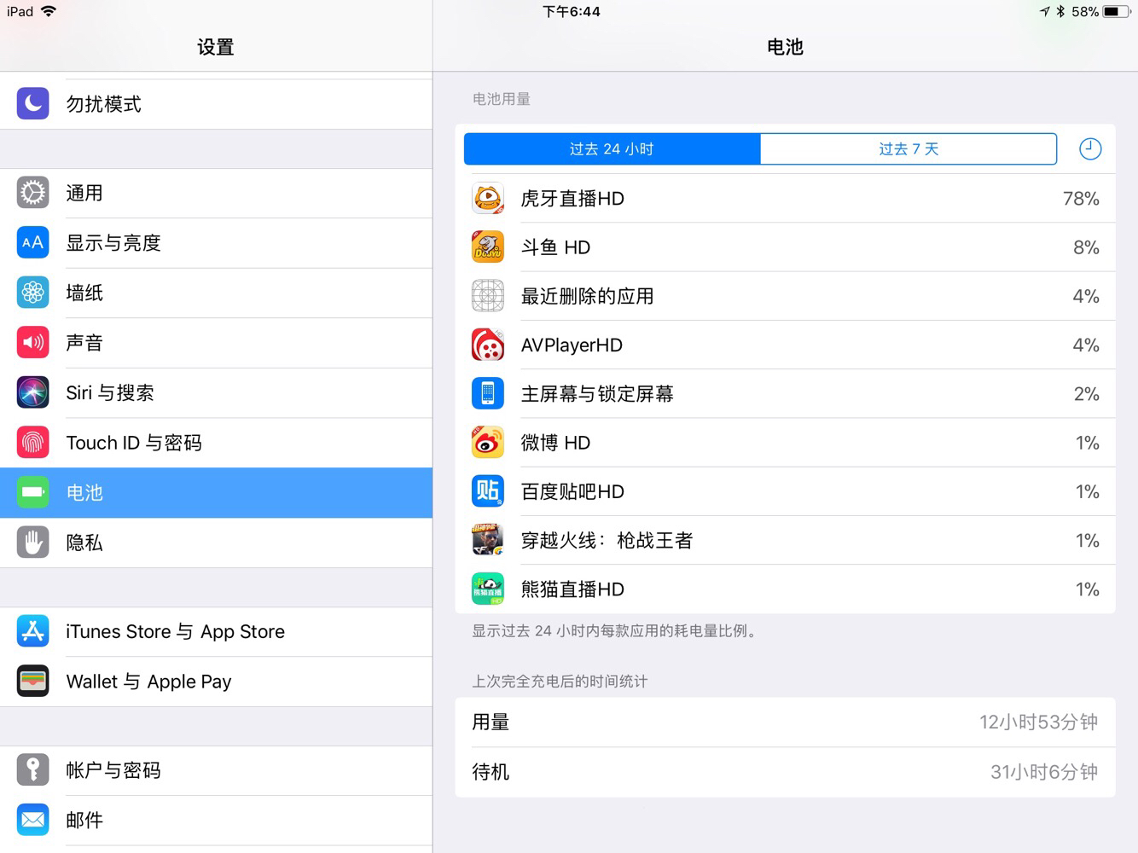
Task: Open Touch ID 与密码 settings
Action: (216, 443)
